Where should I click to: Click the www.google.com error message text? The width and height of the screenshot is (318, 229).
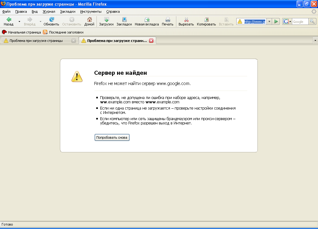142,83
